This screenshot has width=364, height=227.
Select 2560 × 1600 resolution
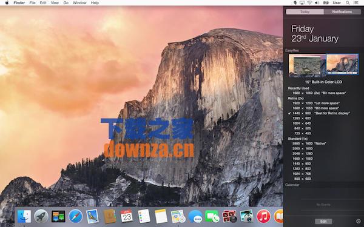(303, 149)
